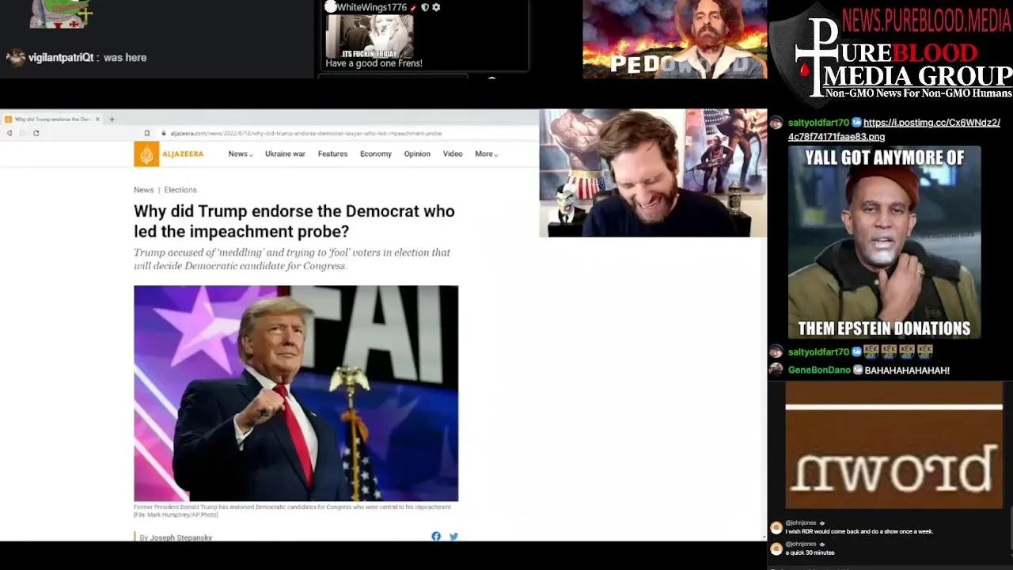Click the gear icon next to WhiteWings1776
Screen dimensions: 1013x570
point(436,7)
